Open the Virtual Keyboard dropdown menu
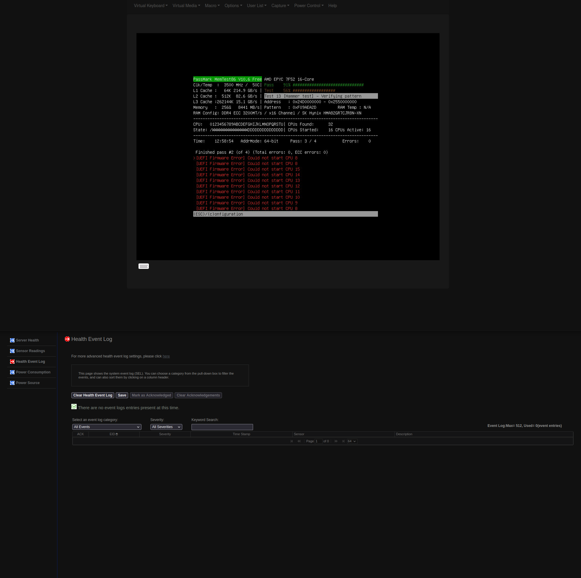Screen dimensions: 581x578 pyautogui.click(x=151, y=6)
